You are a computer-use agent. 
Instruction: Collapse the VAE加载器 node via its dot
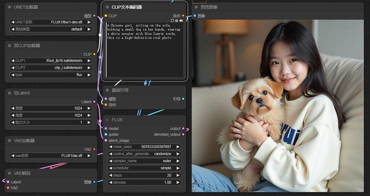(9, 141)
